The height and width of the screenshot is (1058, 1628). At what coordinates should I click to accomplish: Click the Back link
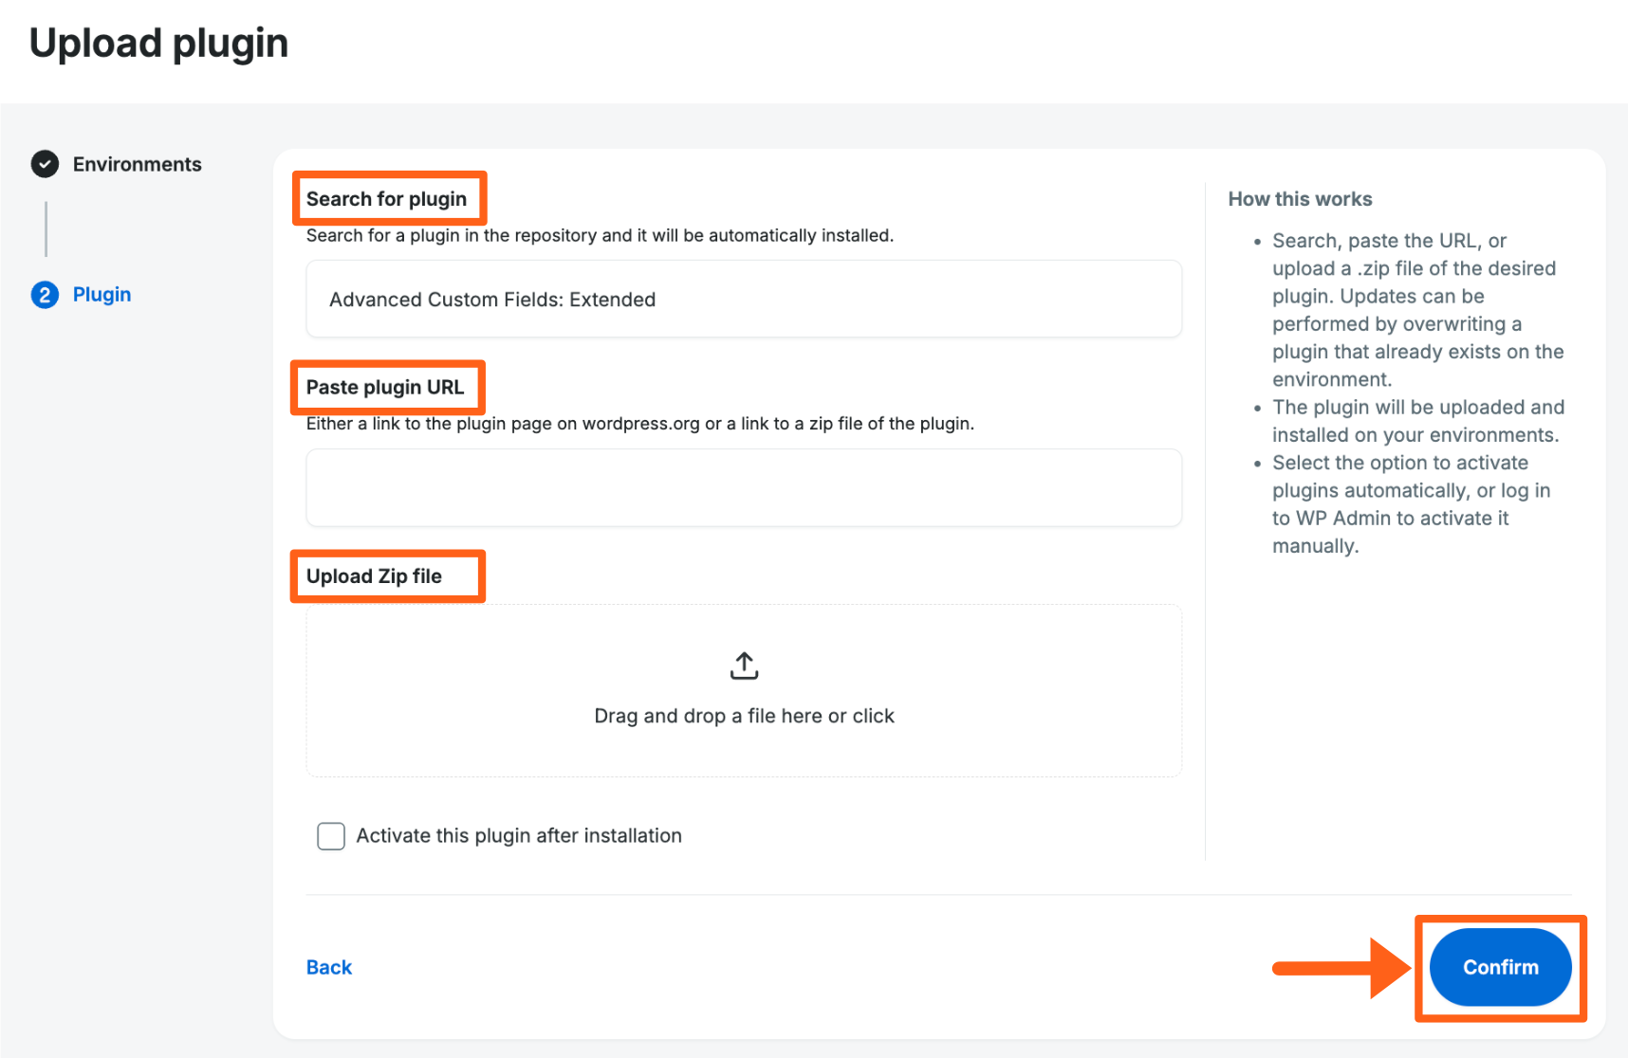[328, 966]
